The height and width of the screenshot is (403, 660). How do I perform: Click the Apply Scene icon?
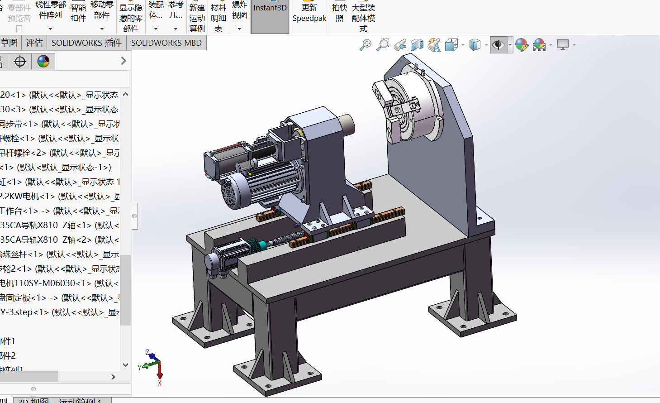(x=539, y=45)
